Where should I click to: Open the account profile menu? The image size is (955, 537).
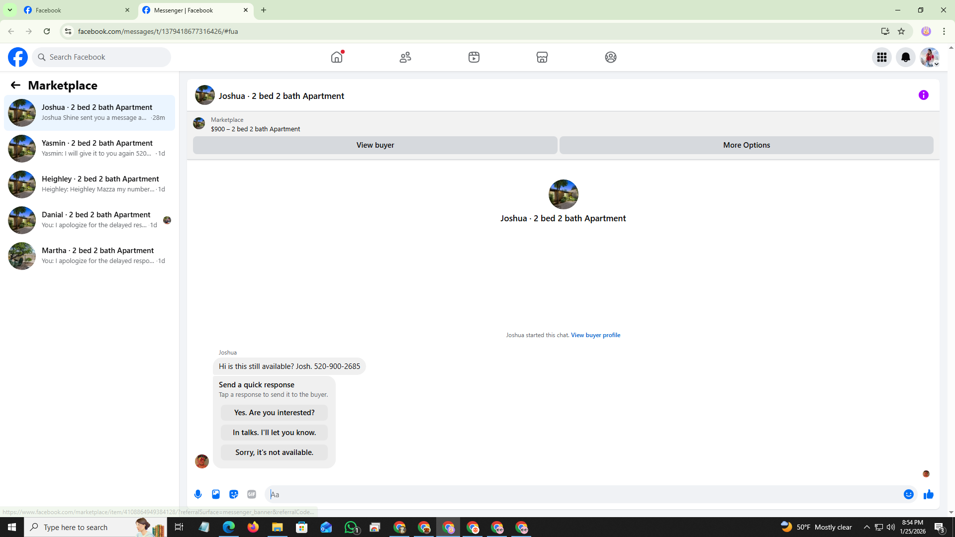point(930,57)
